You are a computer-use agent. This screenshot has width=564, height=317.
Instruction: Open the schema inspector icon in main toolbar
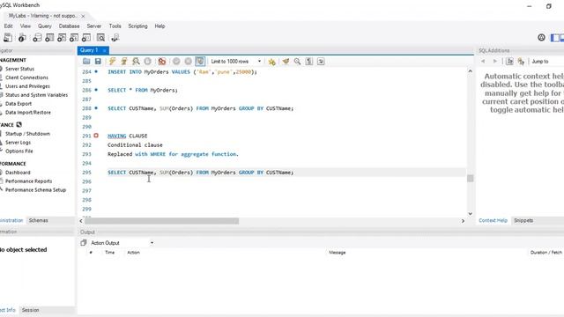point(22,38)
